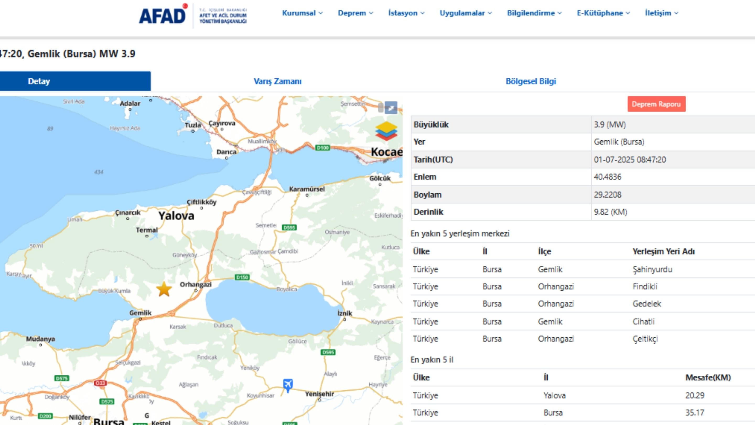Image resolution: width=755 pixels, height=425 pixels.
Task: Click the Enlem value 40.4836
Action: point(607,177)
